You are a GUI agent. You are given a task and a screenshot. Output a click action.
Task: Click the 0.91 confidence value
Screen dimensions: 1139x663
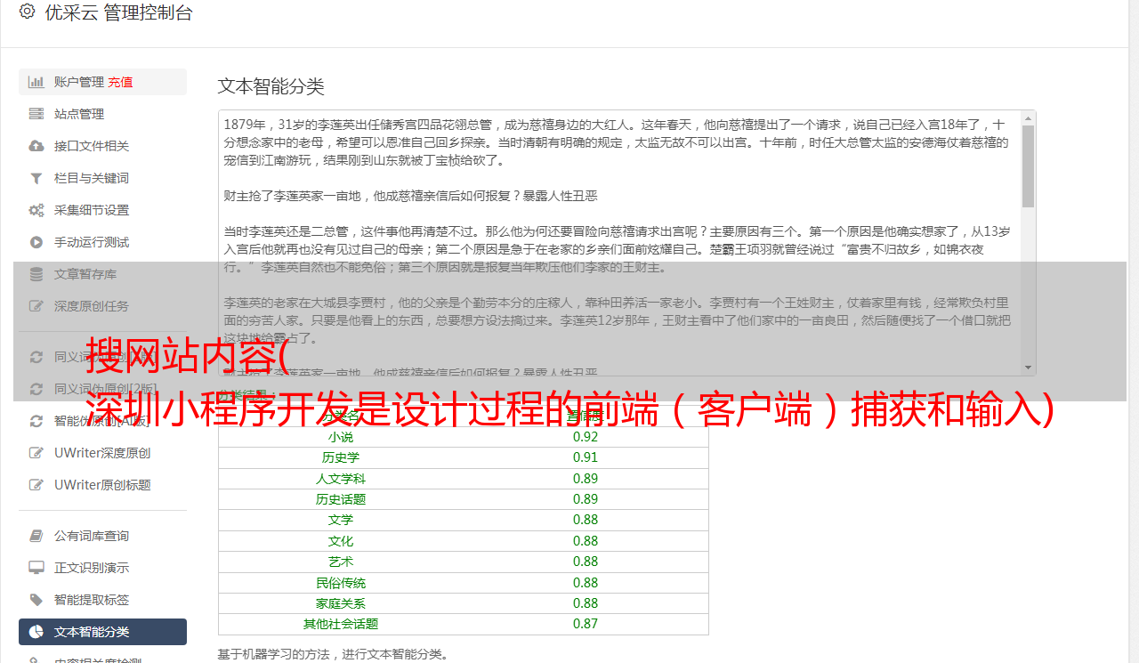(586, 457)
